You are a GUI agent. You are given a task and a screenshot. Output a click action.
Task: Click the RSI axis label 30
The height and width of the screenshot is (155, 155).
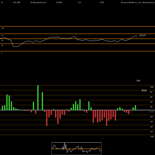[x=2, y=46]
